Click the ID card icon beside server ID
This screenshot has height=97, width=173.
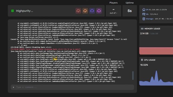[x=144, y=14]
